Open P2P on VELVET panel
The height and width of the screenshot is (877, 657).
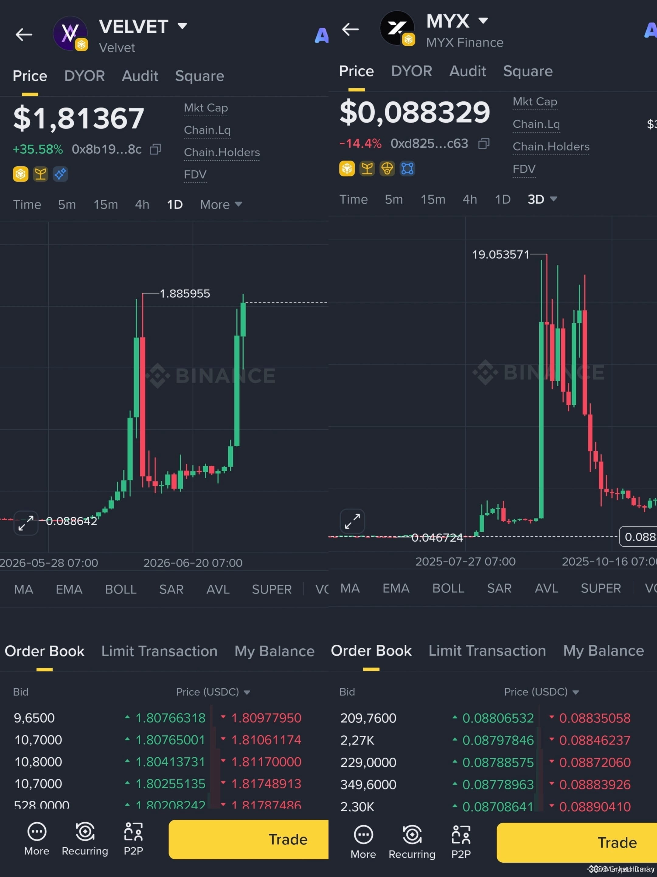click(x=134, y=839)
